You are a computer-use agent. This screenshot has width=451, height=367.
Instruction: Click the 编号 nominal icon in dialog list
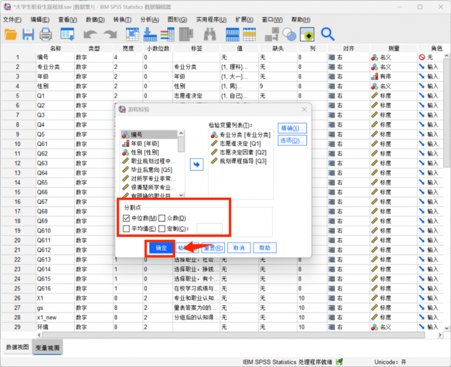[x=125, y=135]
